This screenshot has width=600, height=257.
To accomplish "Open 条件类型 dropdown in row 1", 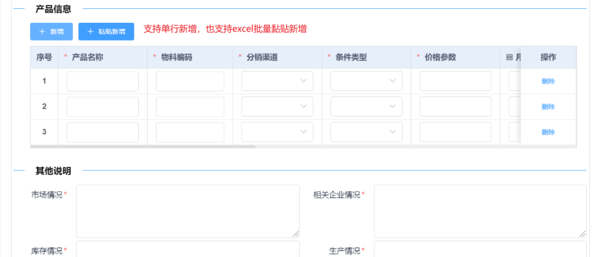I will 366,81.
